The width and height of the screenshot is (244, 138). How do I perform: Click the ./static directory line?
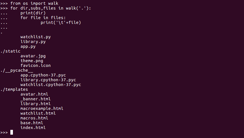pyautogui.click(x=10, y=51)
